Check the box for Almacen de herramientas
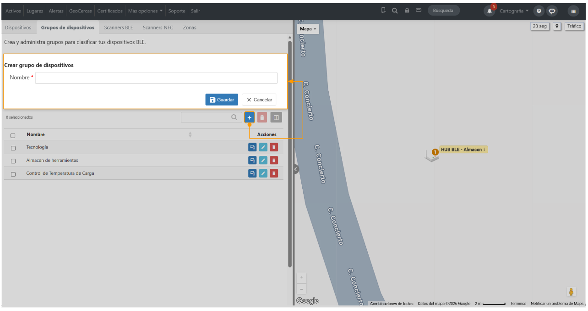 coord(13,161)
